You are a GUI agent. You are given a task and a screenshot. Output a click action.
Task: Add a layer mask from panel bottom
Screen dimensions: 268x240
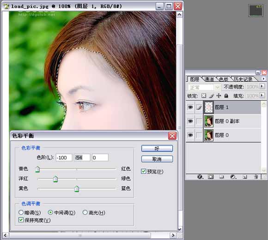[x=211, y=177]
